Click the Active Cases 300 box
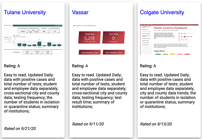The image size is (202, 139). tap(44, 30)
